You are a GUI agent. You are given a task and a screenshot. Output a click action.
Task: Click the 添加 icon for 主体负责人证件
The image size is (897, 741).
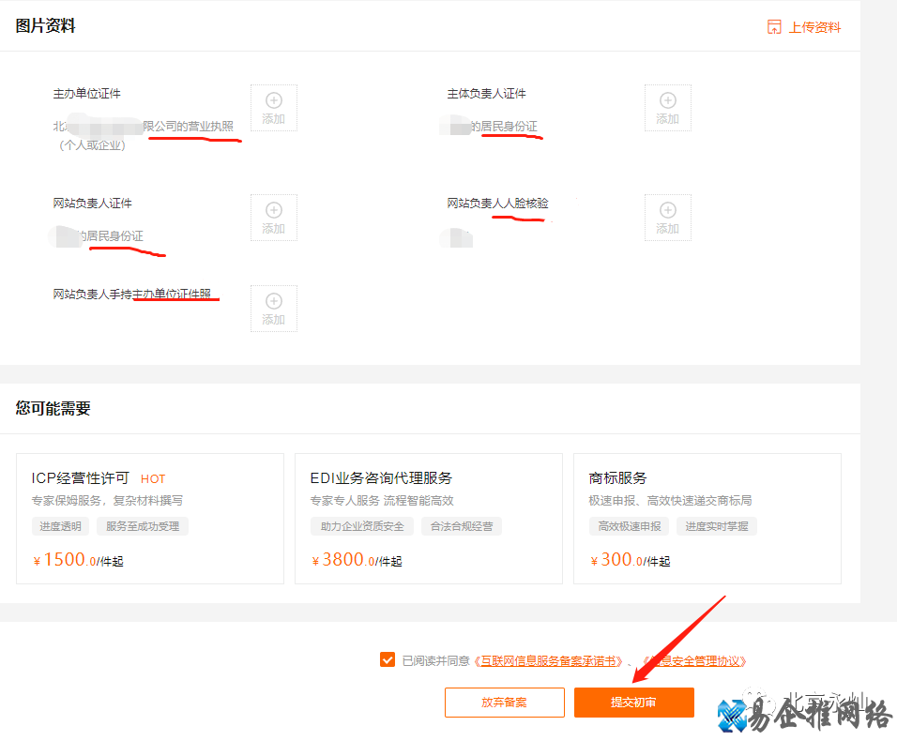tap(667, 107)
